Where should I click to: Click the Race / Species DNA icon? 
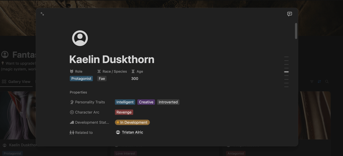pos(99,71)
